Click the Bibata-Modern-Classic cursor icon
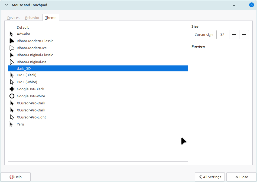The height and width of the screenshot is (182, 257). 12,41
